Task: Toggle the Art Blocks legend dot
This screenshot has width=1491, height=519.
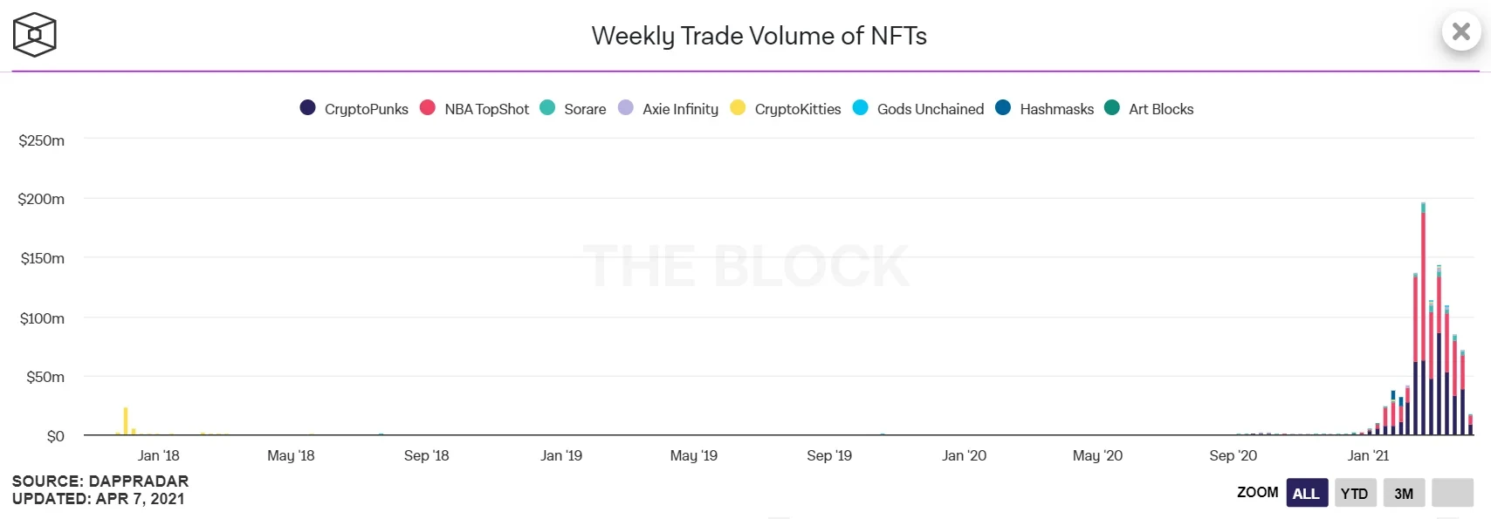Action: [x=1112, y=107]
